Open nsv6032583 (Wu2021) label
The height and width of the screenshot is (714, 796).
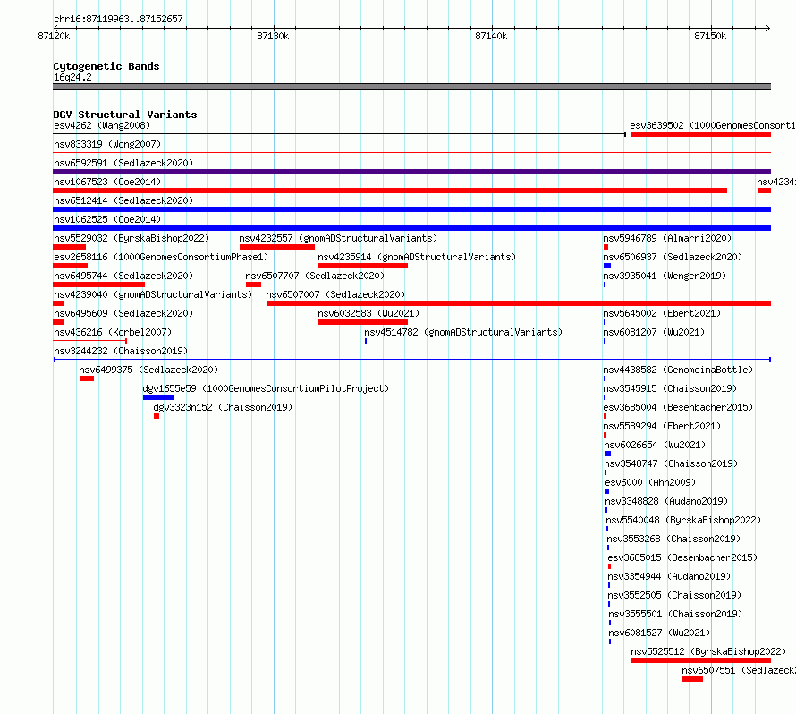[x=368, y=313]
